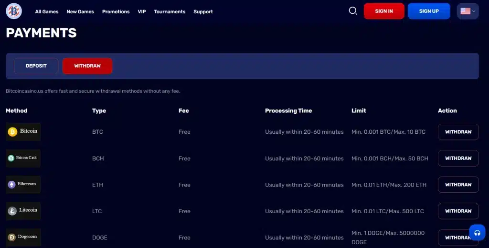
Task: Click the 'Bitcoincasino.us offers fast and secure' description
Action: click(x=93, y=91)
